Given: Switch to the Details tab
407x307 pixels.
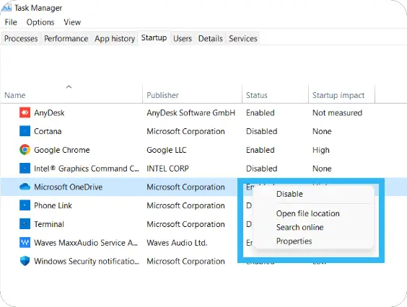Looking at the screenshot, I should click(210, 39).
